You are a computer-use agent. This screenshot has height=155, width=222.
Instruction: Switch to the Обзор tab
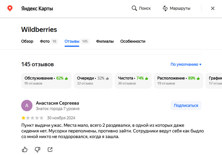click(x=27, y=41)
